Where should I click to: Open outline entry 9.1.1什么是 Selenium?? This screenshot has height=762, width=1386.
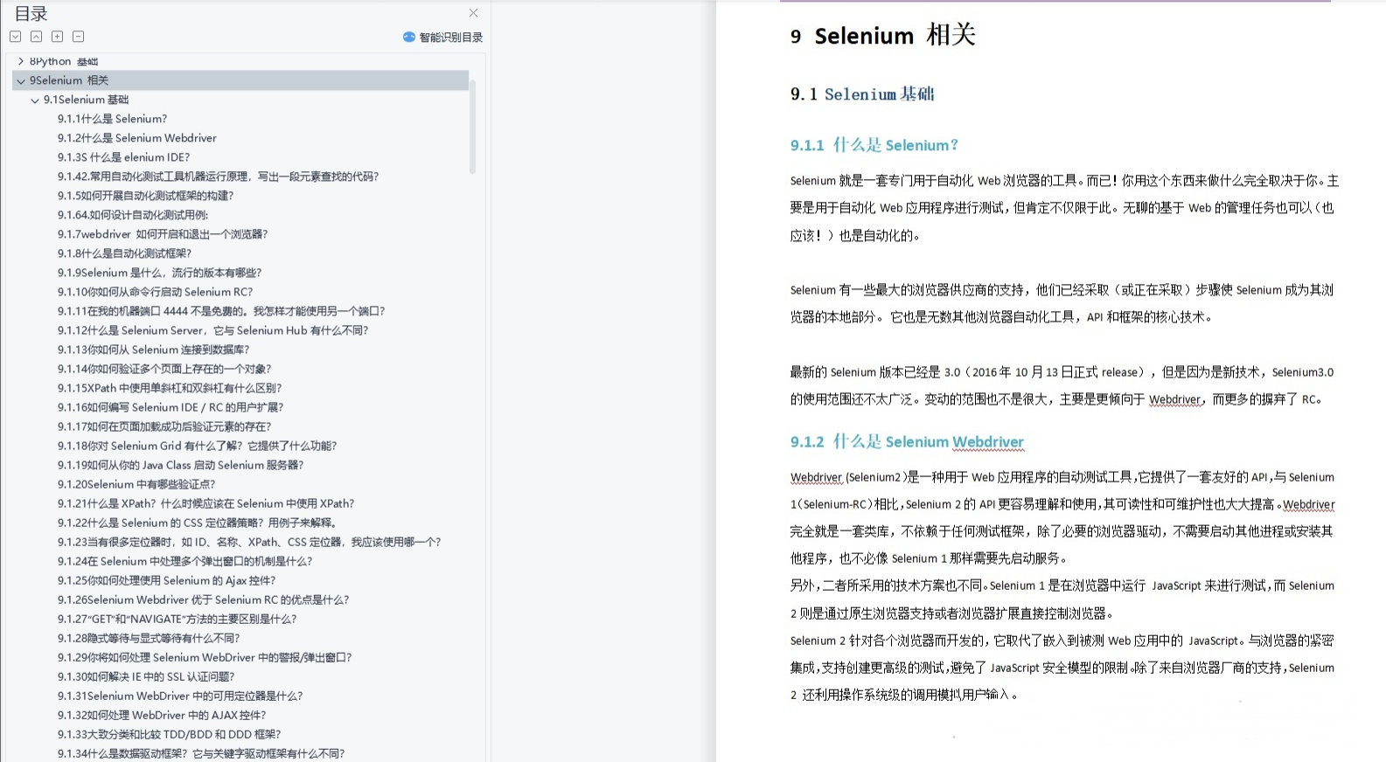coord(112,119)
